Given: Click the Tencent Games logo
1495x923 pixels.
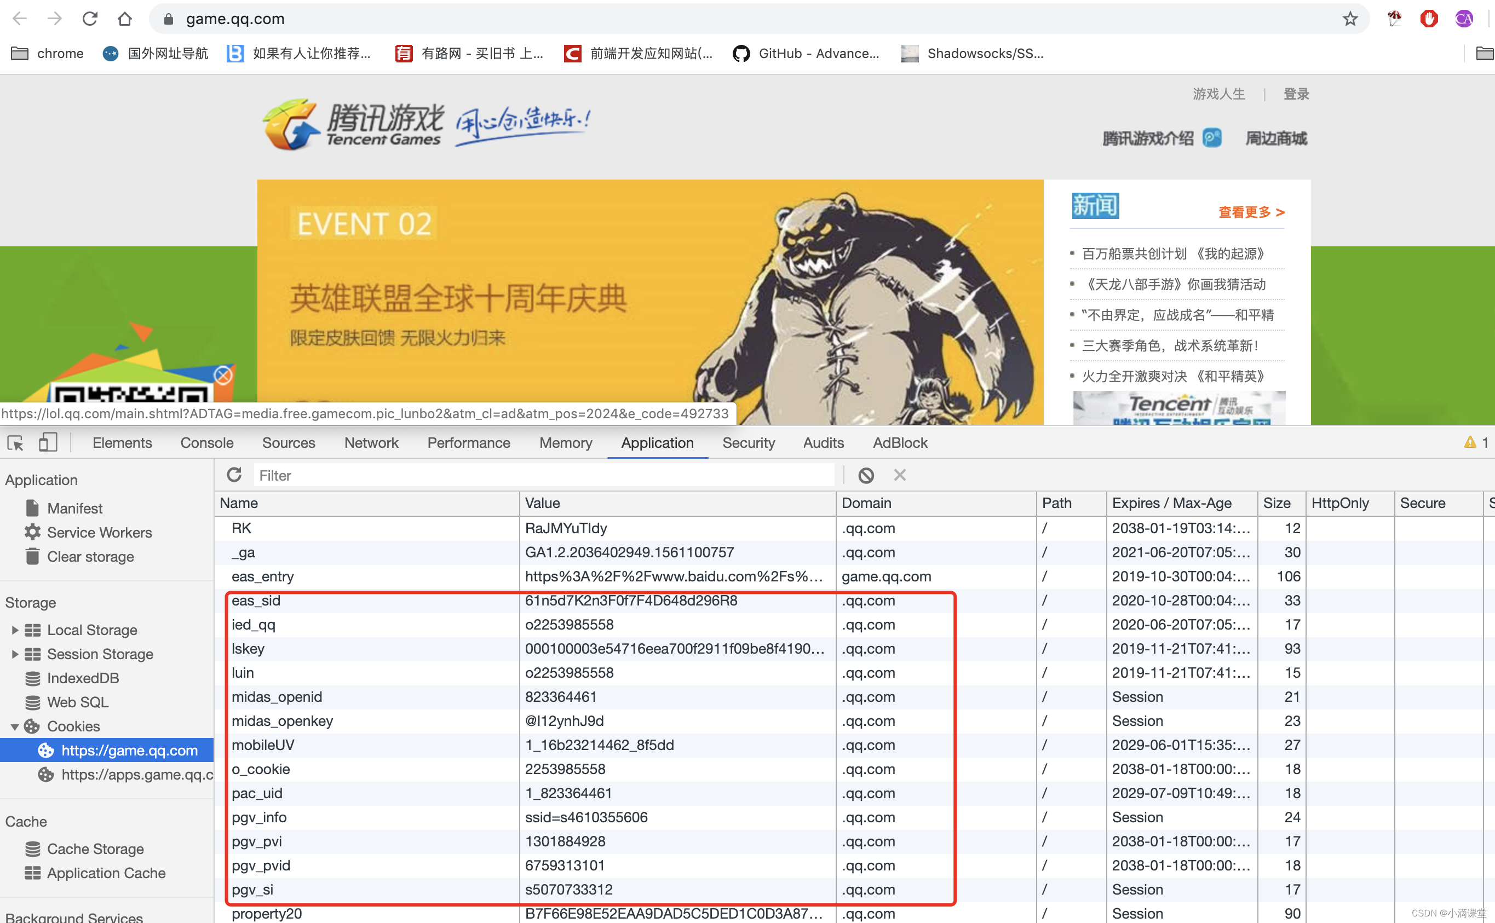Looking at the screenshot, I should pyautogui.click(x=353, y=124).
